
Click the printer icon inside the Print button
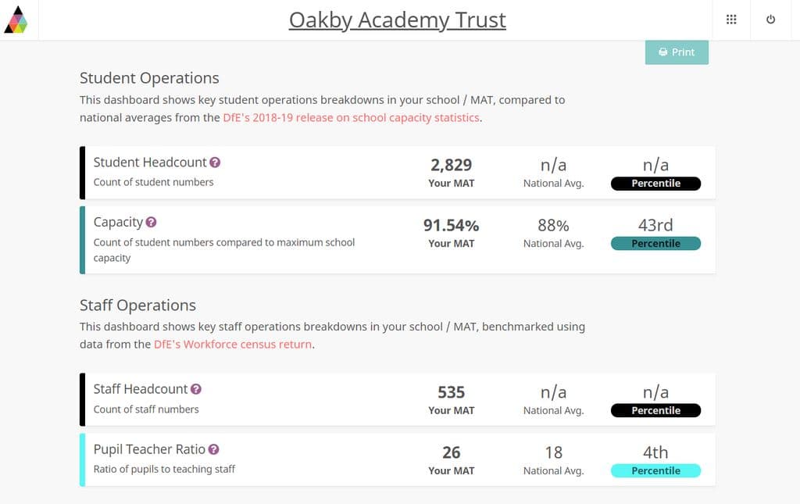[662, 52]
